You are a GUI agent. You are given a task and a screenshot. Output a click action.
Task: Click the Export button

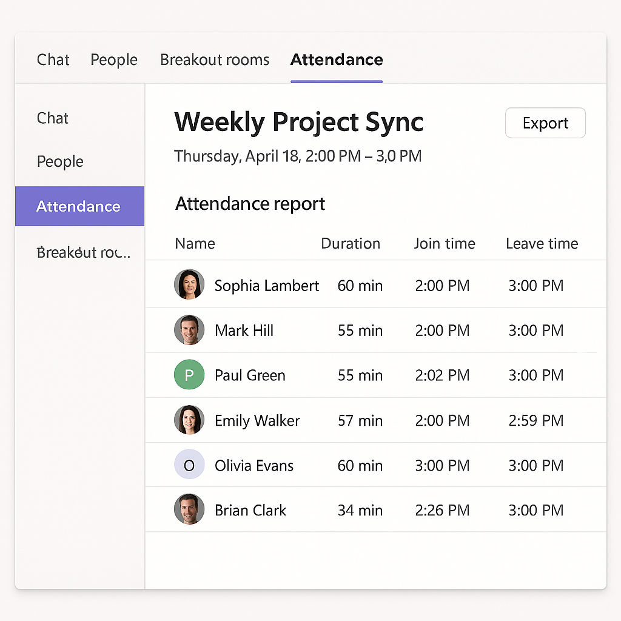545,123
